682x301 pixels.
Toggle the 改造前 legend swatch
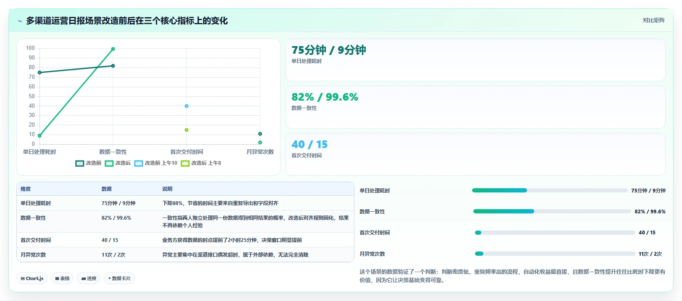(80, 163)
